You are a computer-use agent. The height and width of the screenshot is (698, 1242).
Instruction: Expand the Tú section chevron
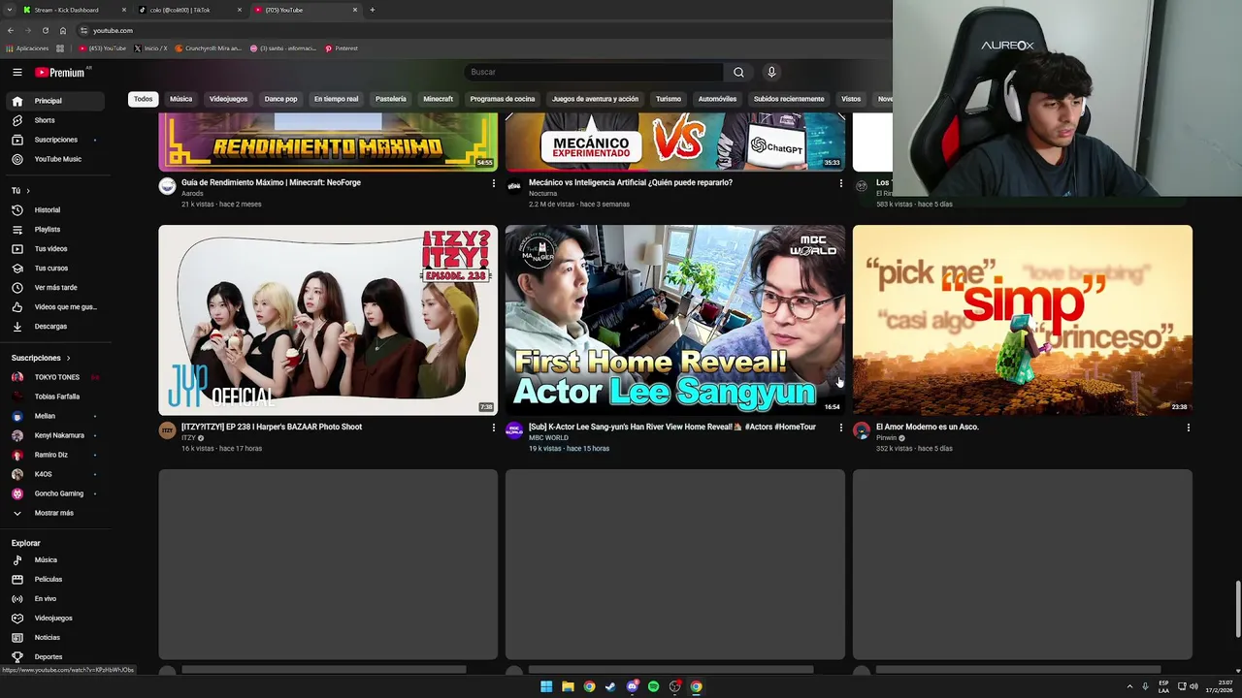point(28,191)
